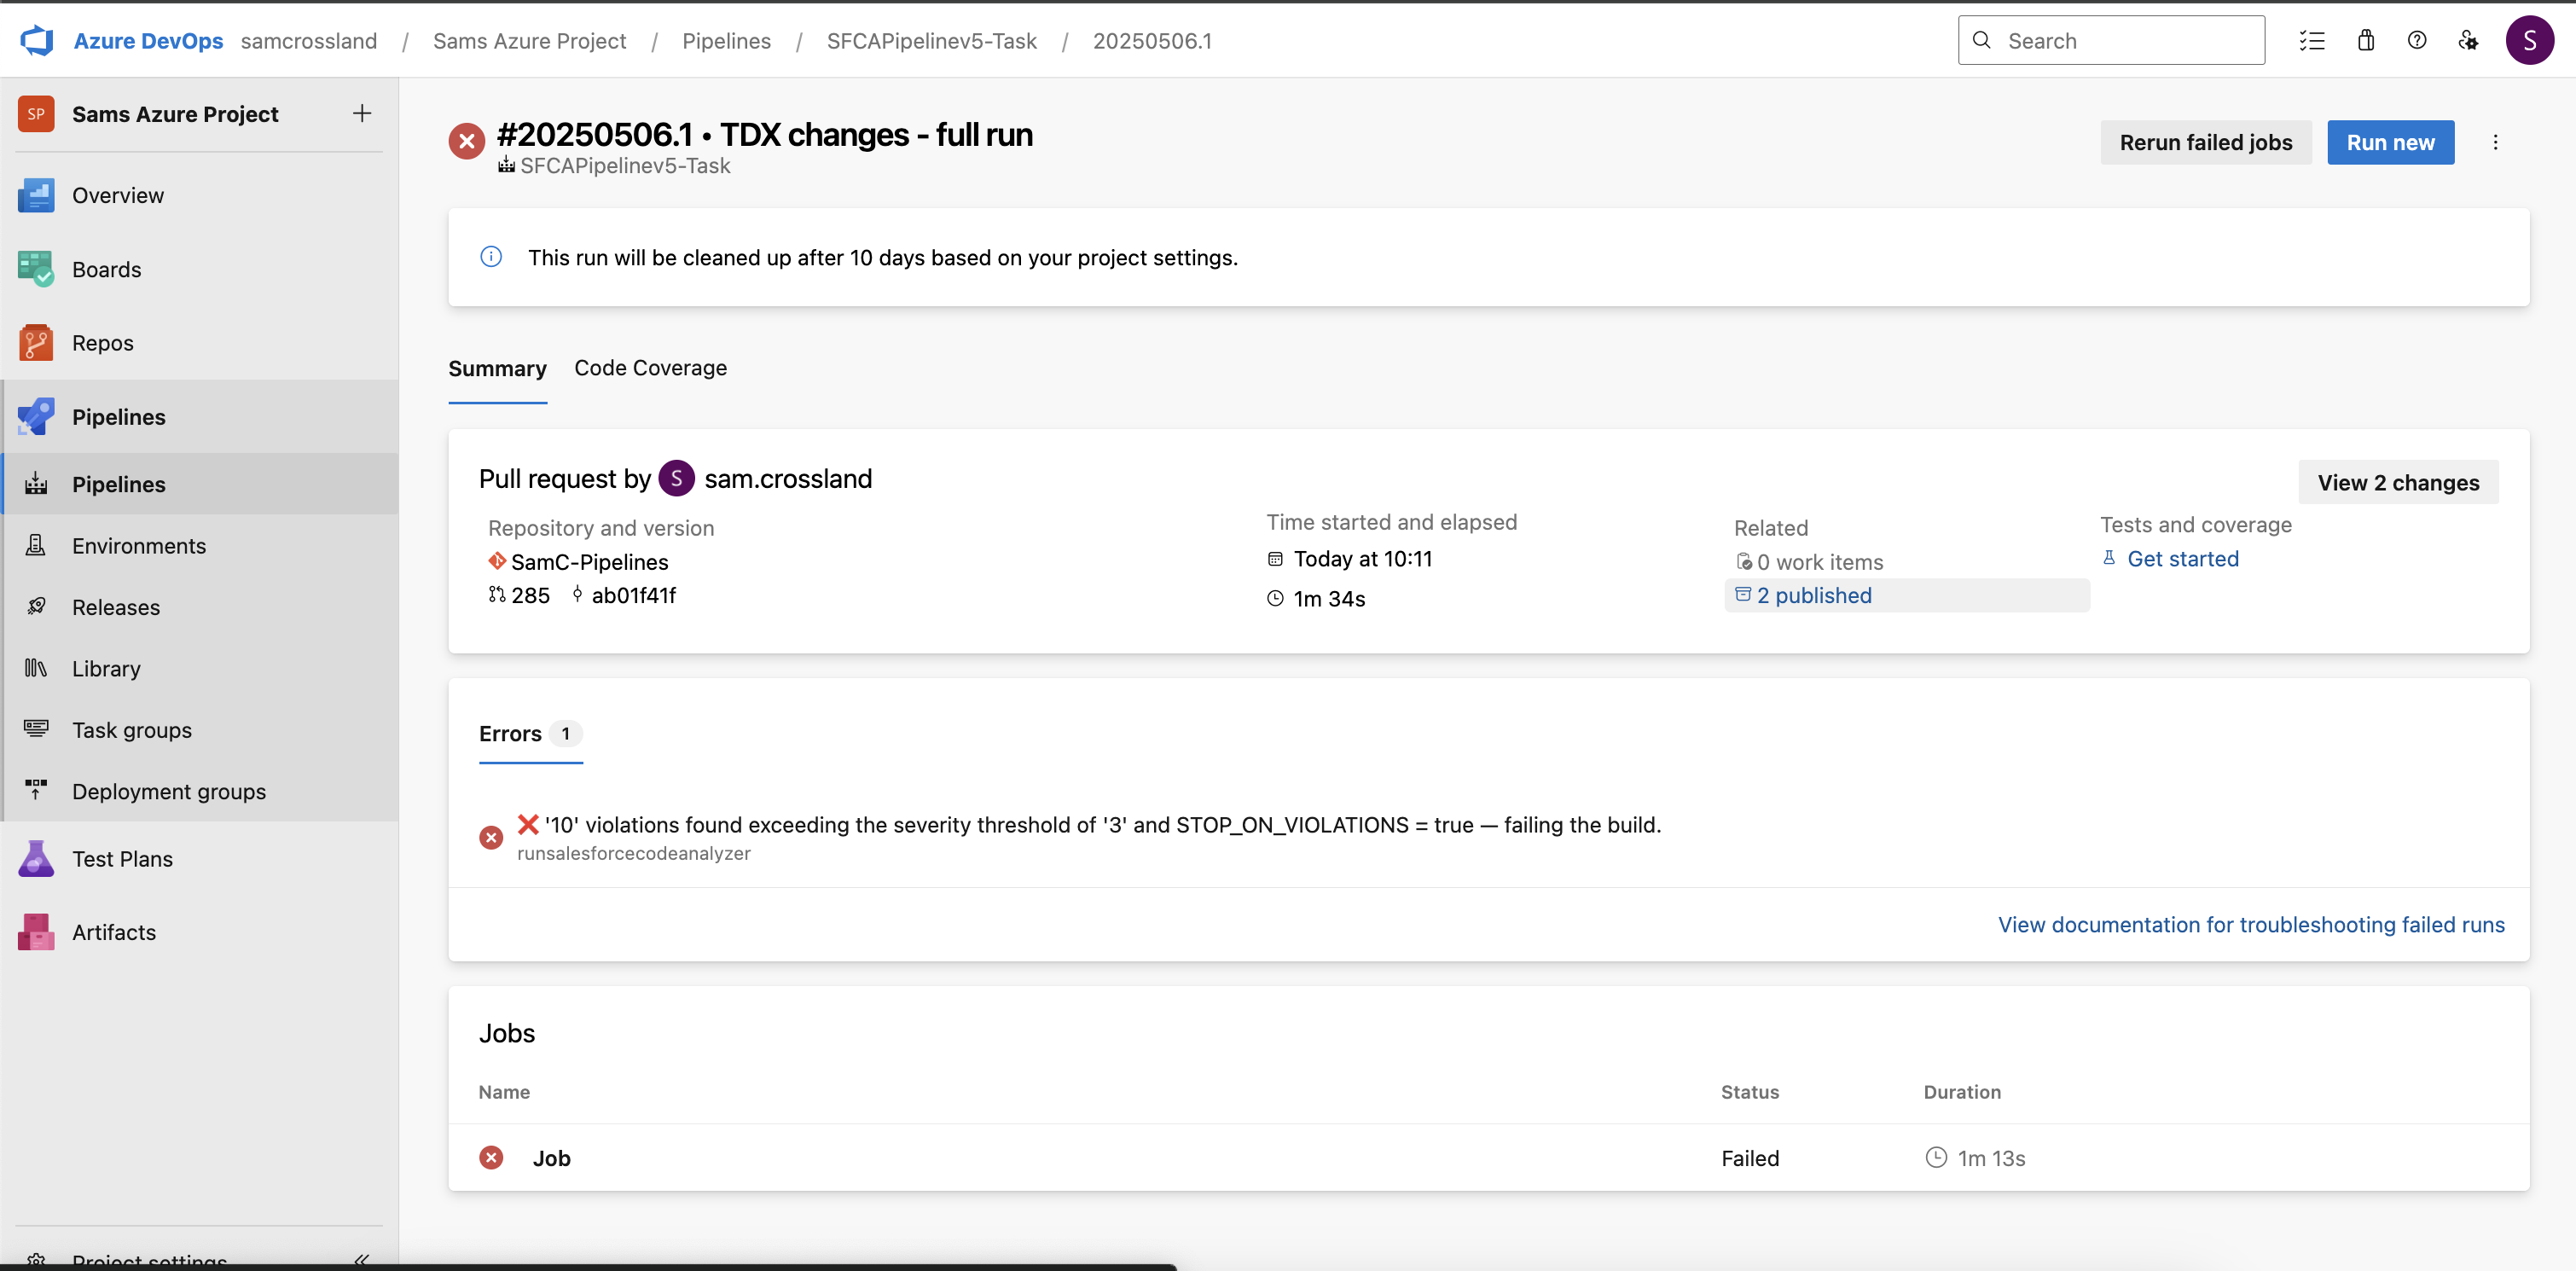2576x1271 pixels.
Task: Open Artifacts in the sidebar
Action: point(114,932)
